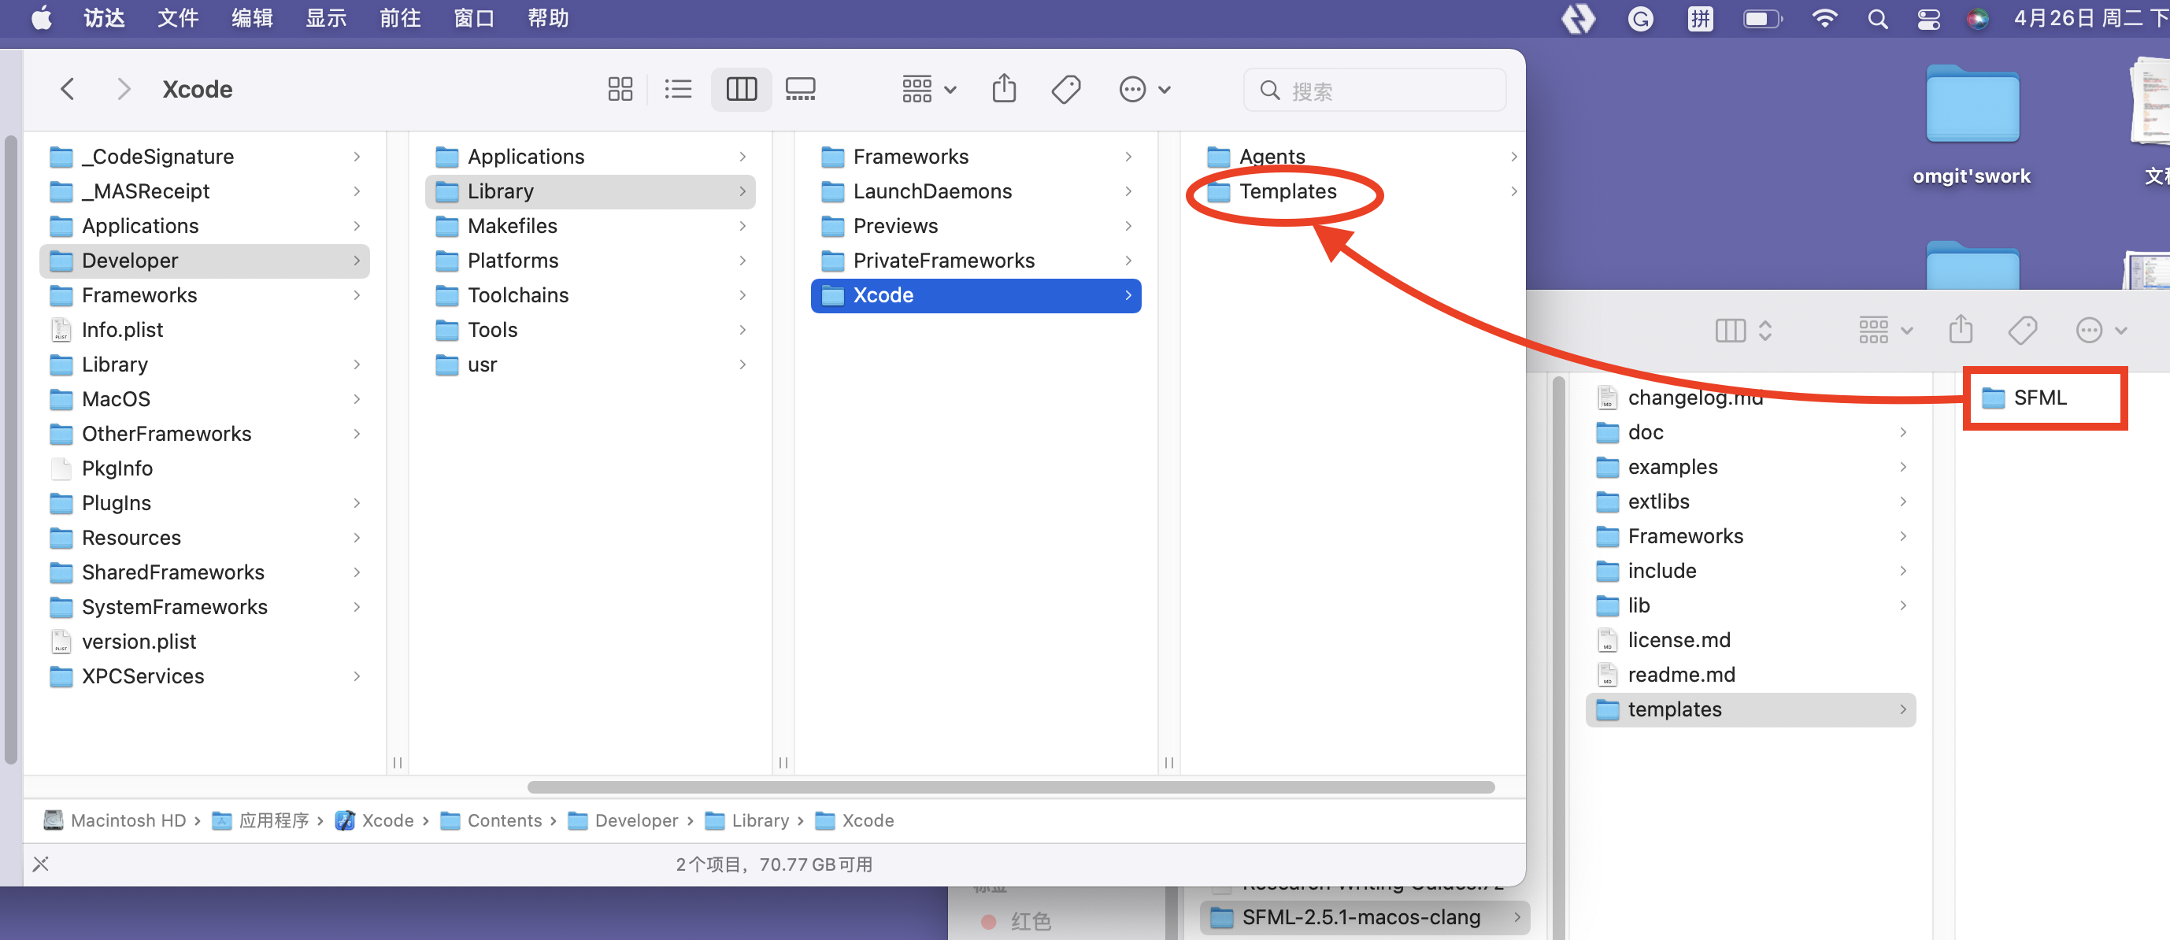Click the Spotlight search icon in menu bar

coord(1877,17)
